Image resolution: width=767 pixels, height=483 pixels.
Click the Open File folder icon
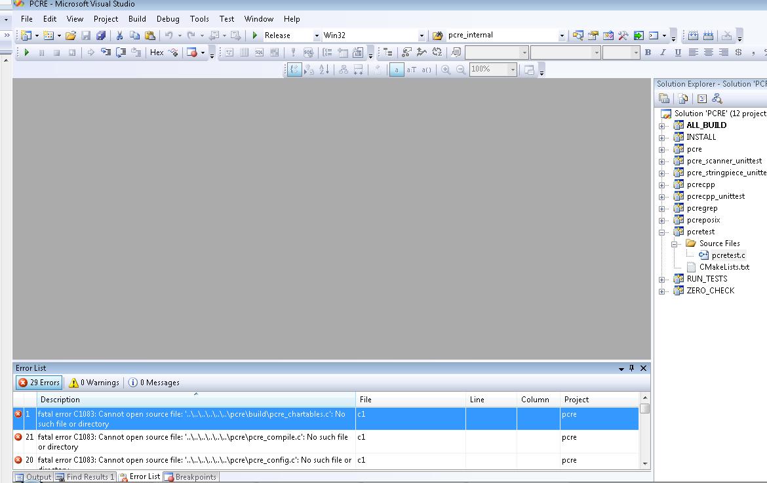(71, 35)
